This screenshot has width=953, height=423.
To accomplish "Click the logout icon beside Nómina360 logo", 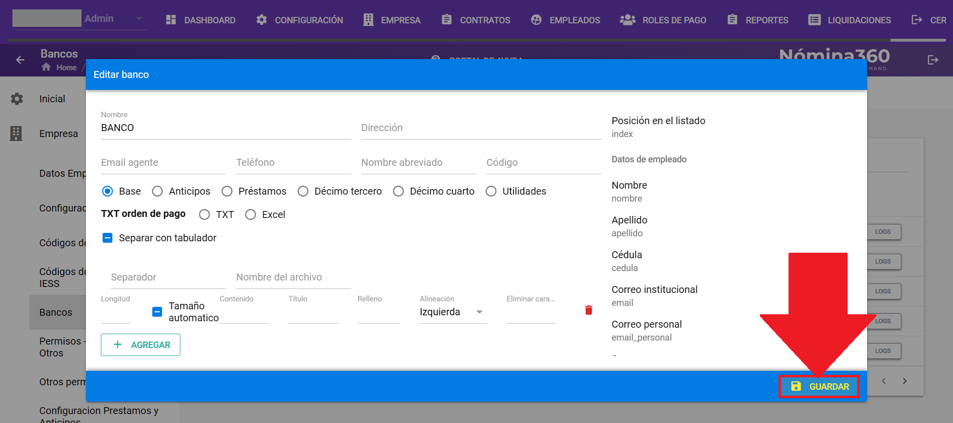I will tap(933, 60).
